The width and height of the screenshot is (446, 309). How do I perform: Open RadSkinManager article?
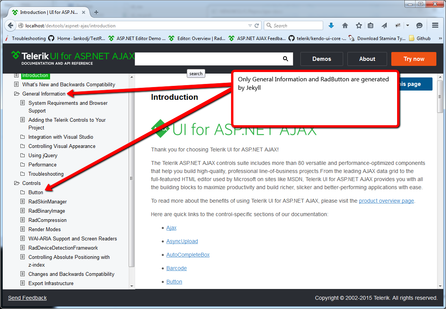click(x=47, y=202)
